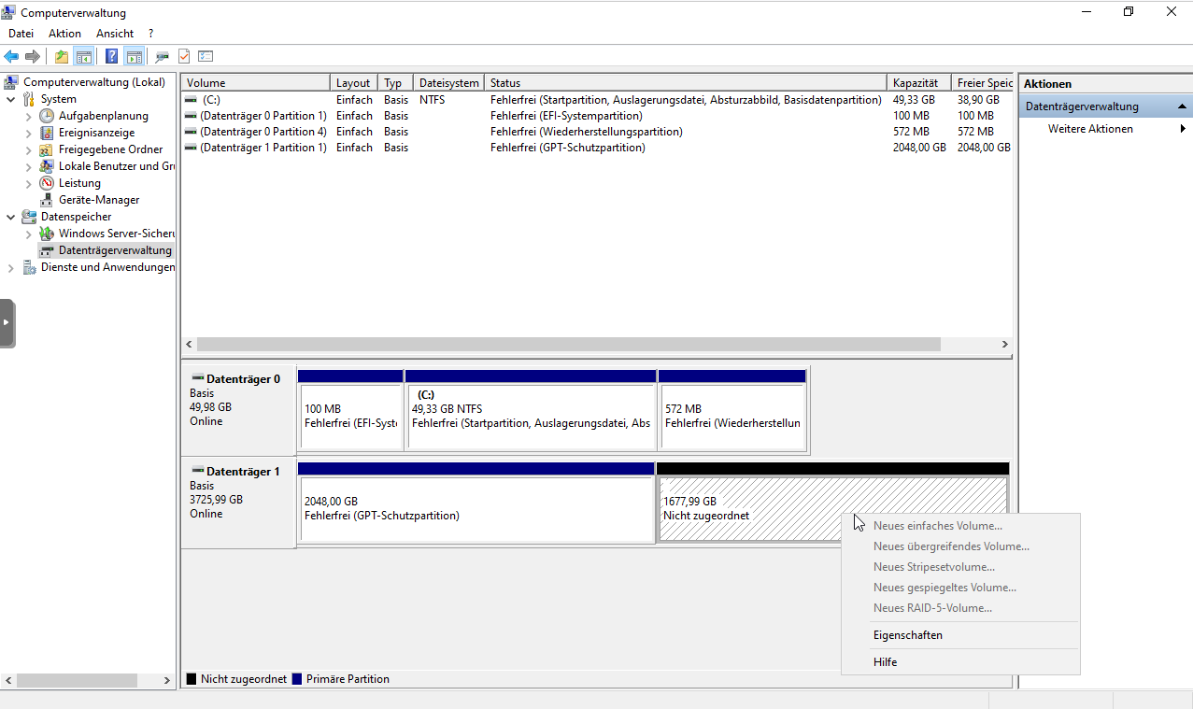This screenshot has width=1193, height=709.
Task: Expand the Ereignisanzeige node
Action: [x=29, y=133]
